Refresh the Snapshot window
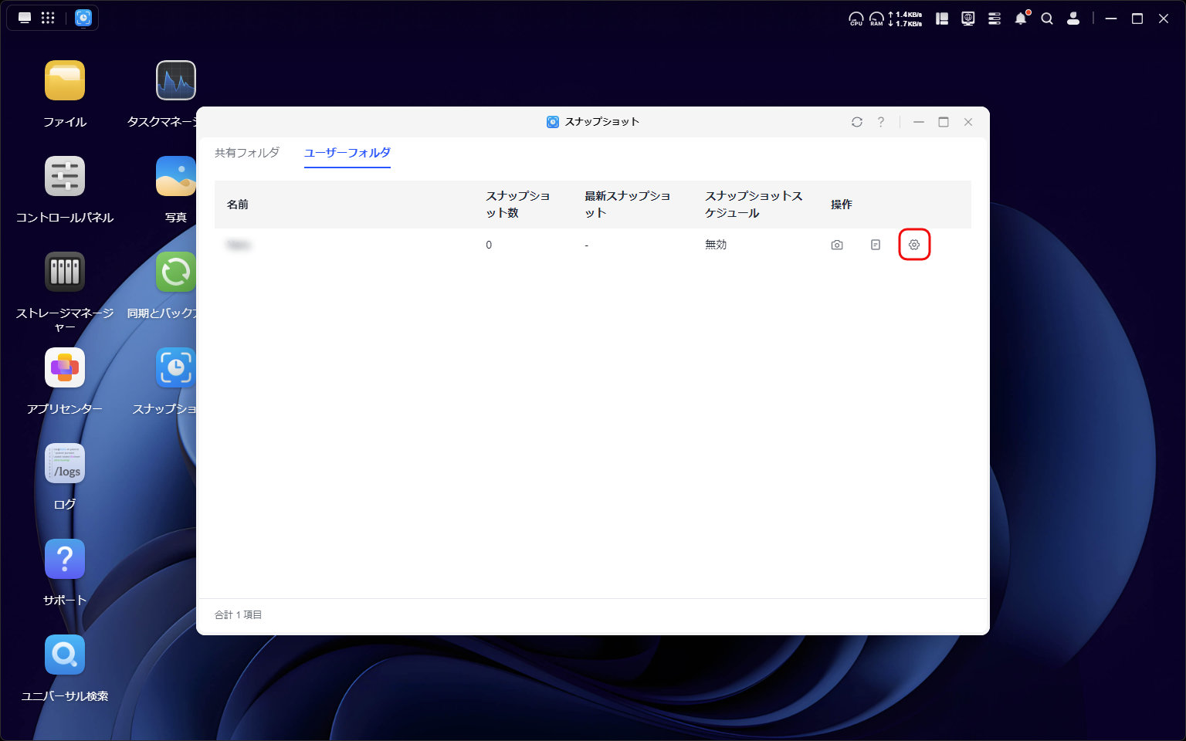1186x741 pixels. click(857, 122)
